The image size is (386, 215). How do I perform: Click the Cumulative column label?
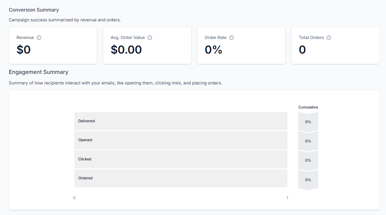click(x=308, y=107)
